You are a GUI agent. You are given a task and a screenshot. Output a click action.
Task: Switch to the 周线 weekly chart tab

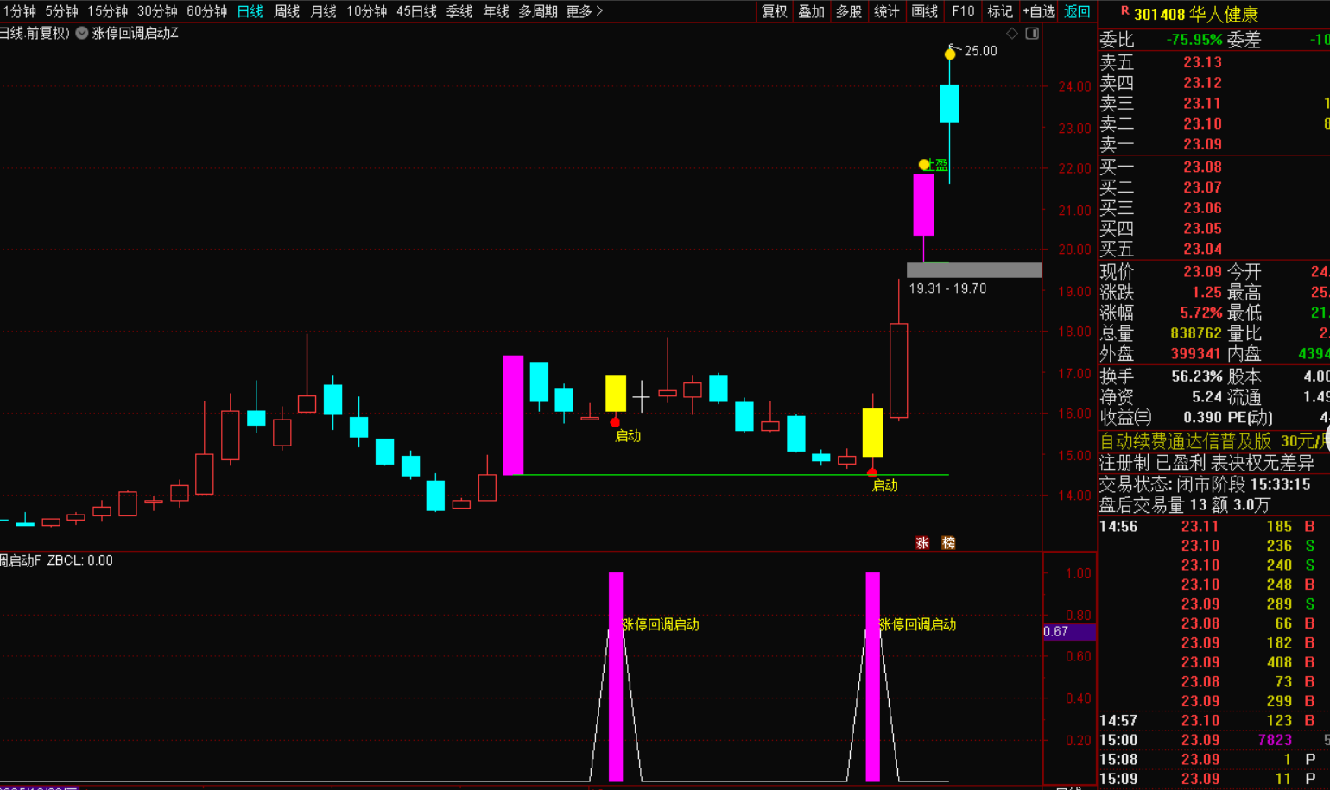(287, 11)
